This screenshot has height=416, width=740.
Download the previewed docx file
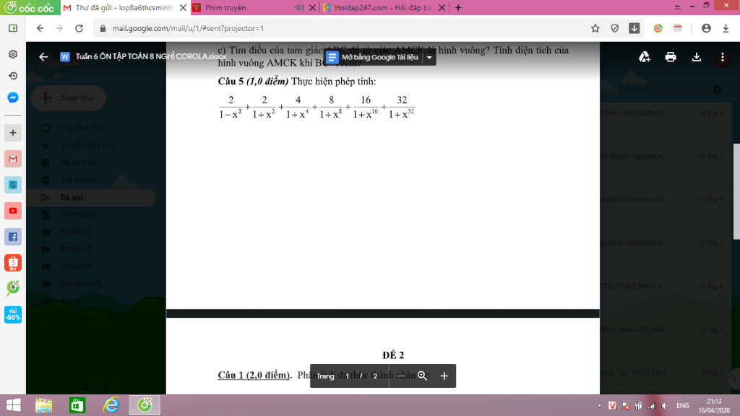point(696,57)
